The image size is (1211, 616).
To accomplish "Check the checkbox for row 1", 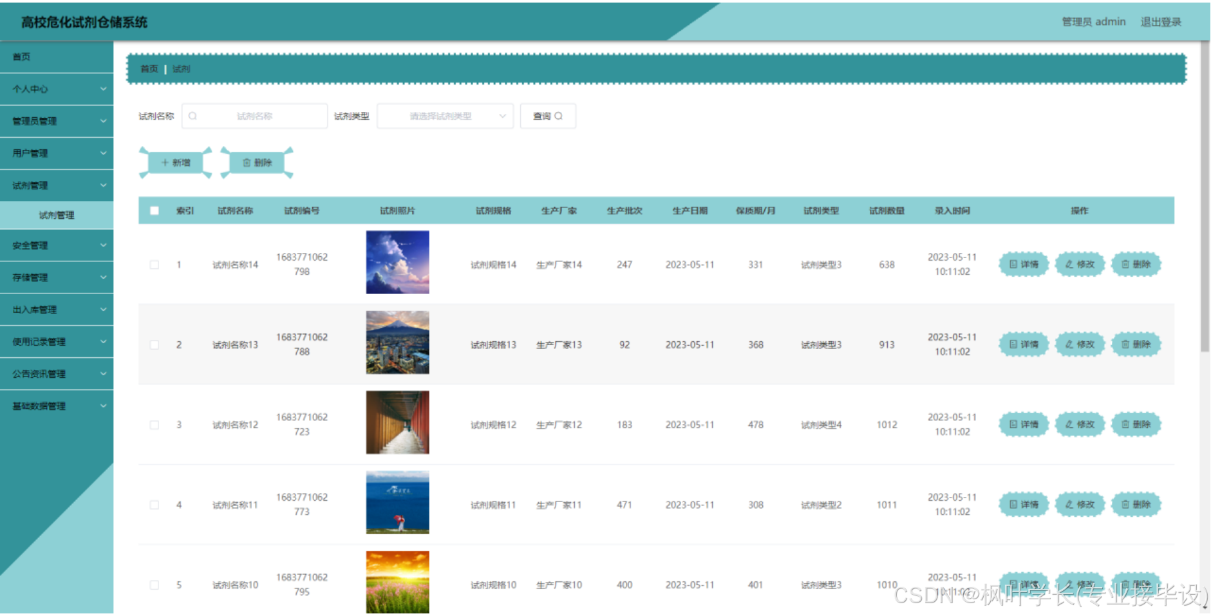I will 155,265.
